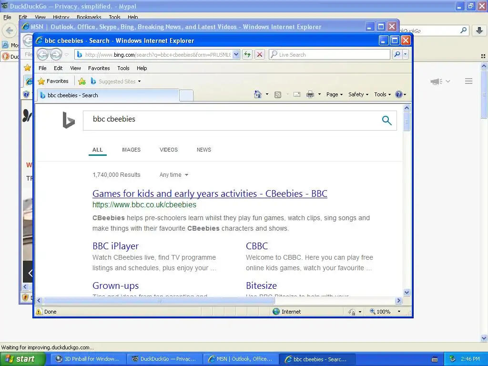Click the bbc.co.uk/cbeebies green URL
This screenshot has height=366, width=488.
[144, 205]
